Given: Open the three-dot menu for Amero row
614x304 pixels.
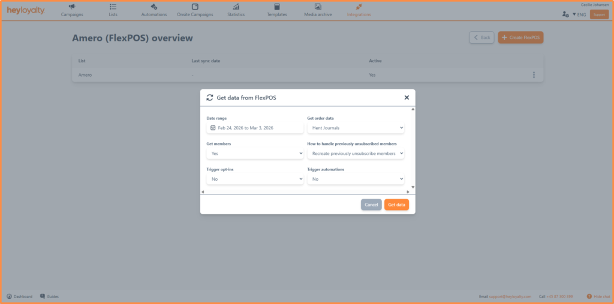Looking at the screenshot, I should 534,75.
